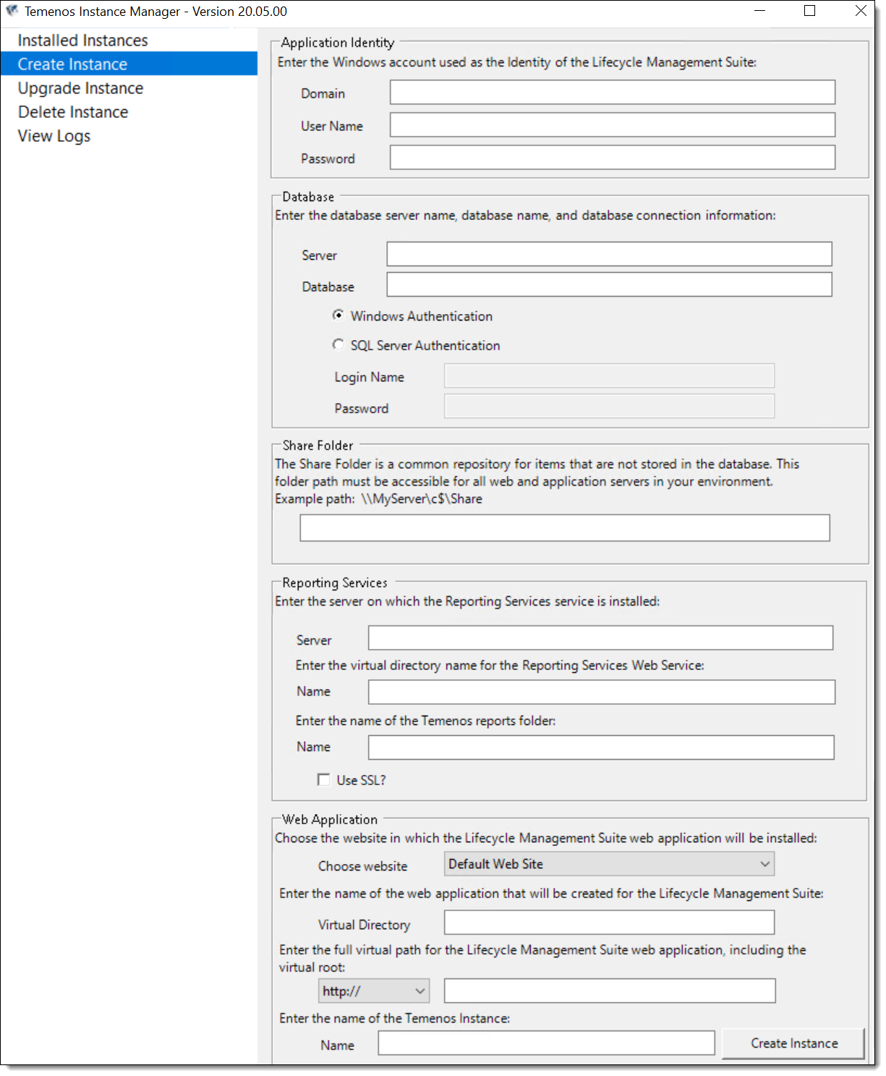Click the full virtual path input field
The image size is (886, 1076).
pos(610,991)
